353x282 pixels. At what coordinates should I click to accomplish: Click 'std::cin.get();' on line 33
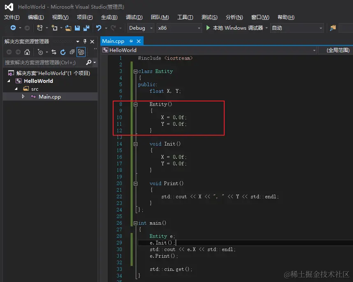tap(171, 269)
